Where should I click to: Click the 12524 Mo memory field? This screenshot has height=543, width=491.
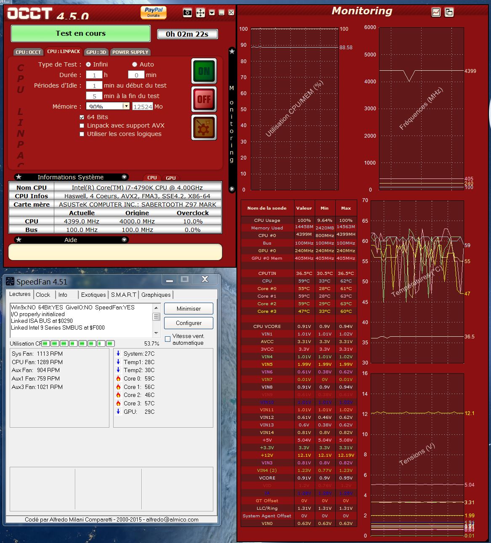[143, 106]
